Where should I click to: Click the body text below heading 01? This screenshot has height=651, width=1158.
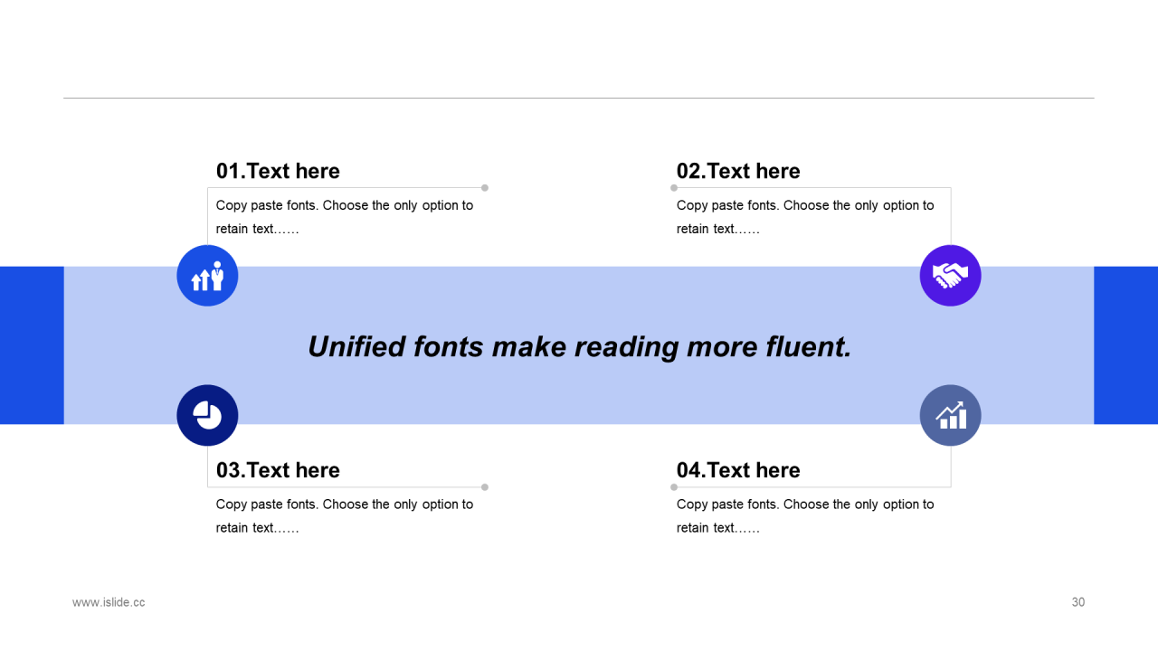[x=344, y=217]
